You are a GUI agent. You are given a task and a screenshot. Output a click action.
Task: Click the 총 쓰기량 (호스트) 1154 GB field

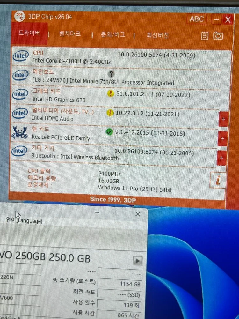tap(119, 283)
